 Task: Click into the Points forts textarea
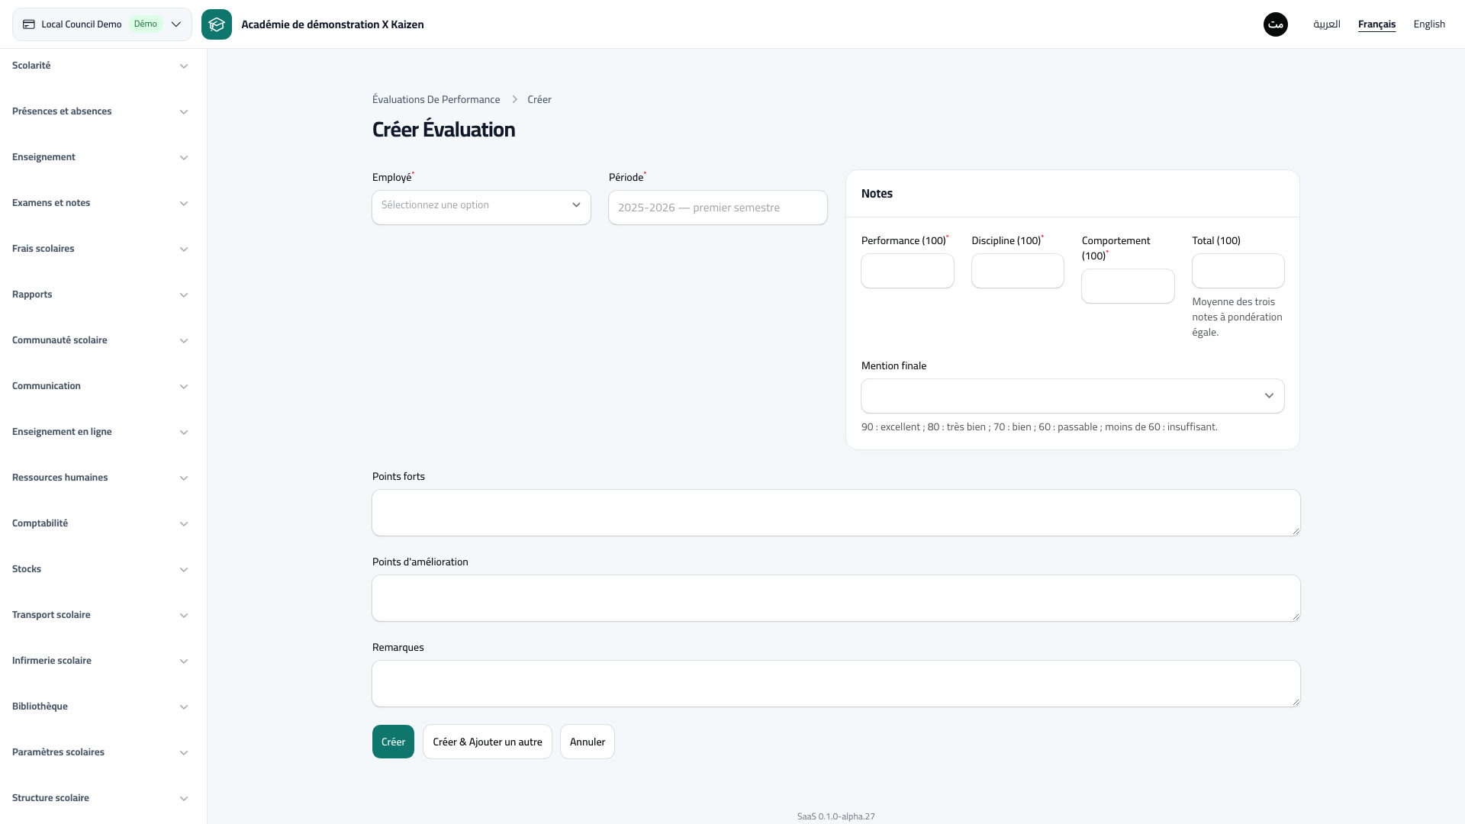(x=836, y=513)
